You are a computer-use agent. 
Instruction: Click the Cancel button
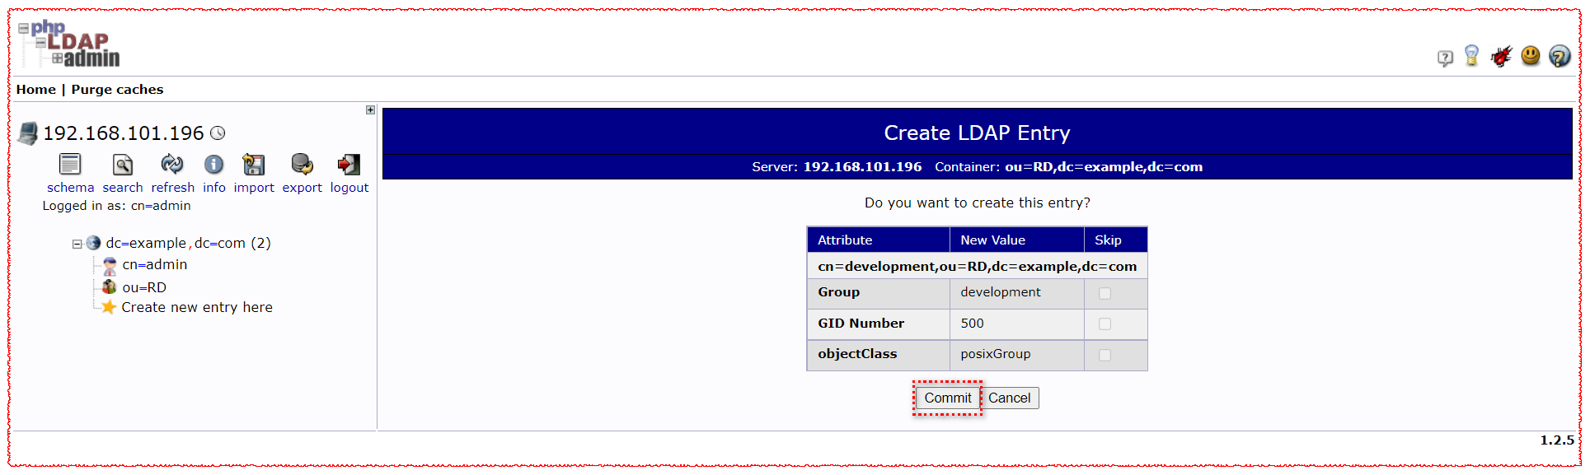tap(1010, 398)
